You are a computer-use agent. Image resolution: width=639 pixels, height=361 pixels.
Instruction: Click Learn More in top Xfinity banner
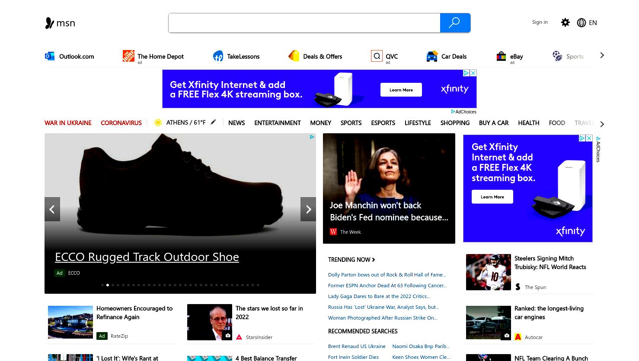[x=401, y=90]
